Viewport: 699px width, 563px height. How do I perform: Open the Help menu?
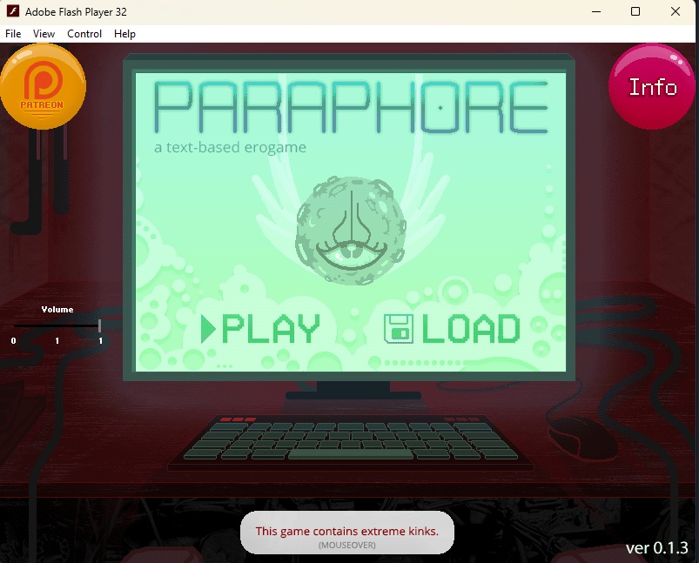coord(124,34)
